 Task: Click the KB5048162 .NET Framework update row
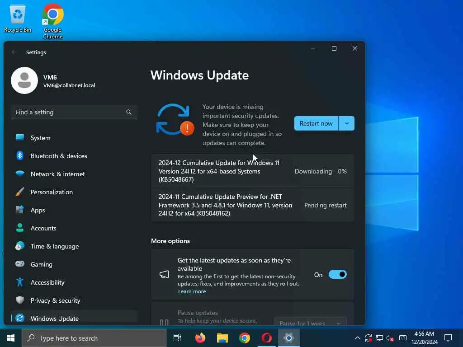pyautogui.click(x=252, y=205)
